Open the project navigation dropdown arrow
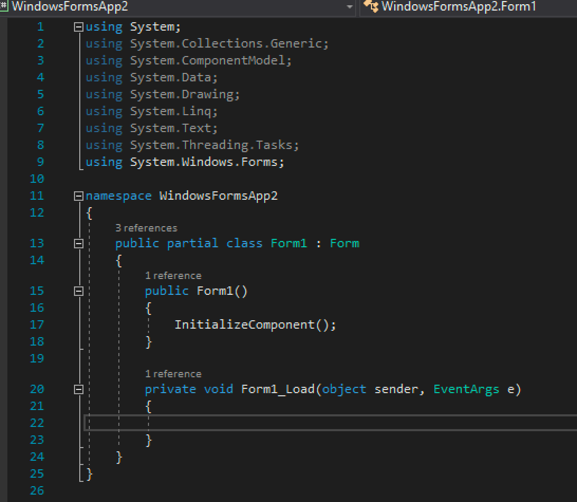The width and height of the screenshot is (577, 502). (350, 7)
